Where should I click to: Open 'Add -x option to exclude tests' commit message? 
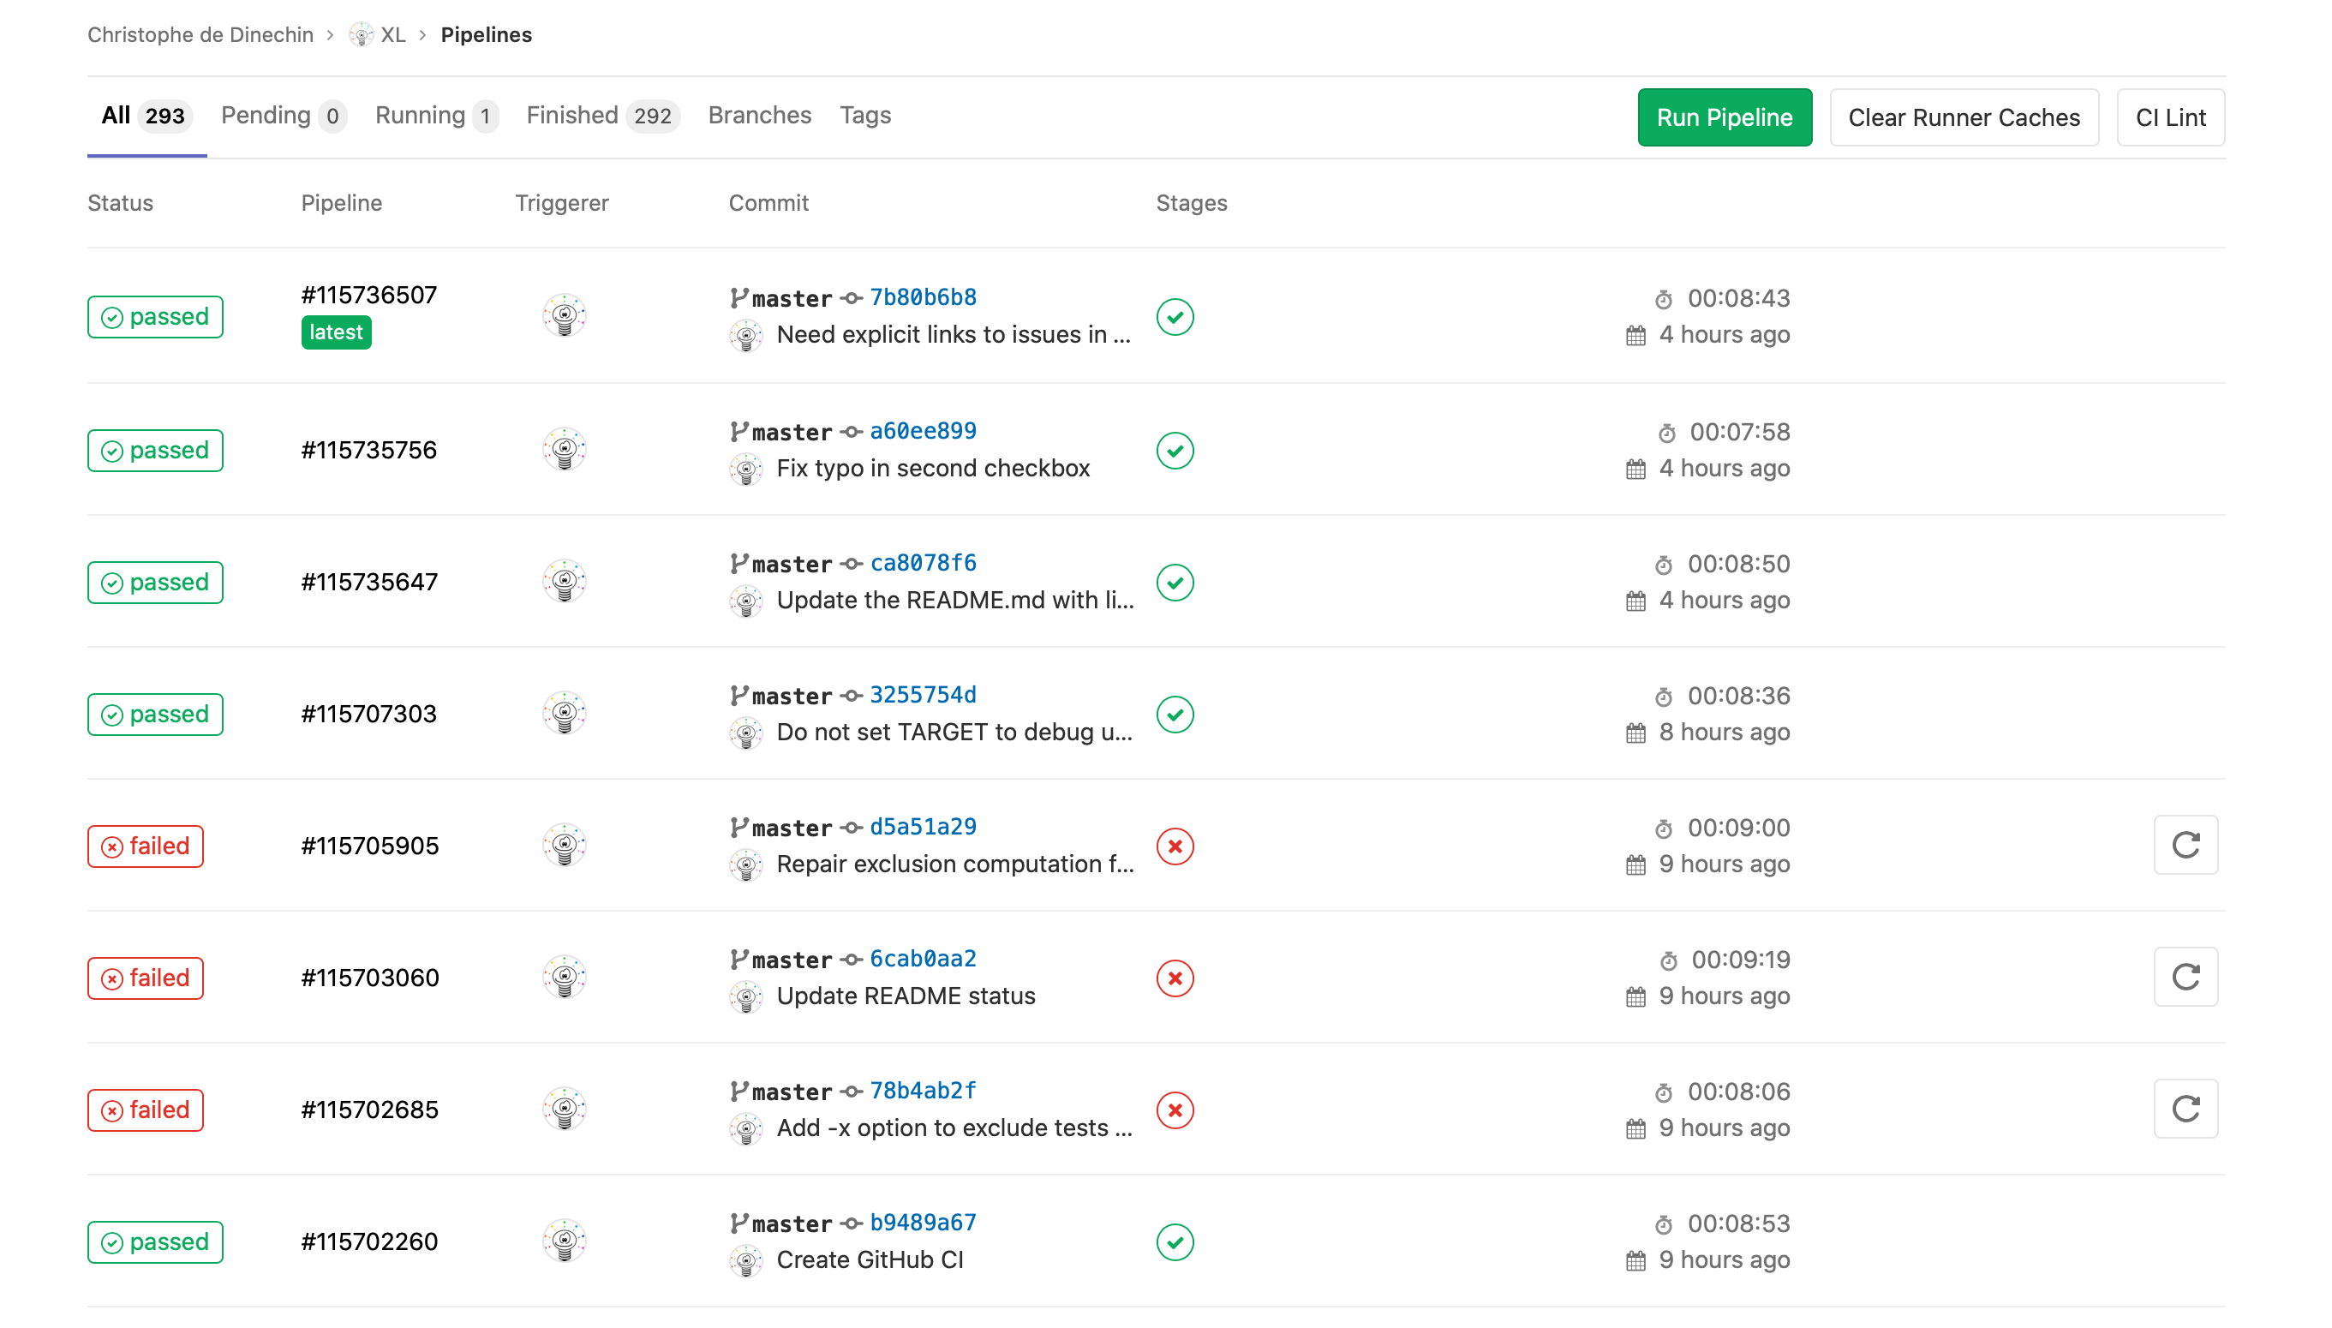(x=954, y=1128)
